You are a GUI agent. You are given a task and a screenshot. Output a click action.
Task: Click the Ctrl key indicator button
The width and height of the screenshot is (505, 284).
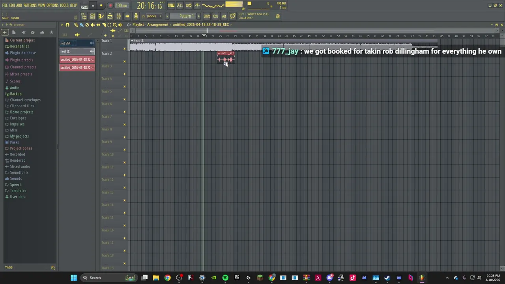(x=215, y=16)
